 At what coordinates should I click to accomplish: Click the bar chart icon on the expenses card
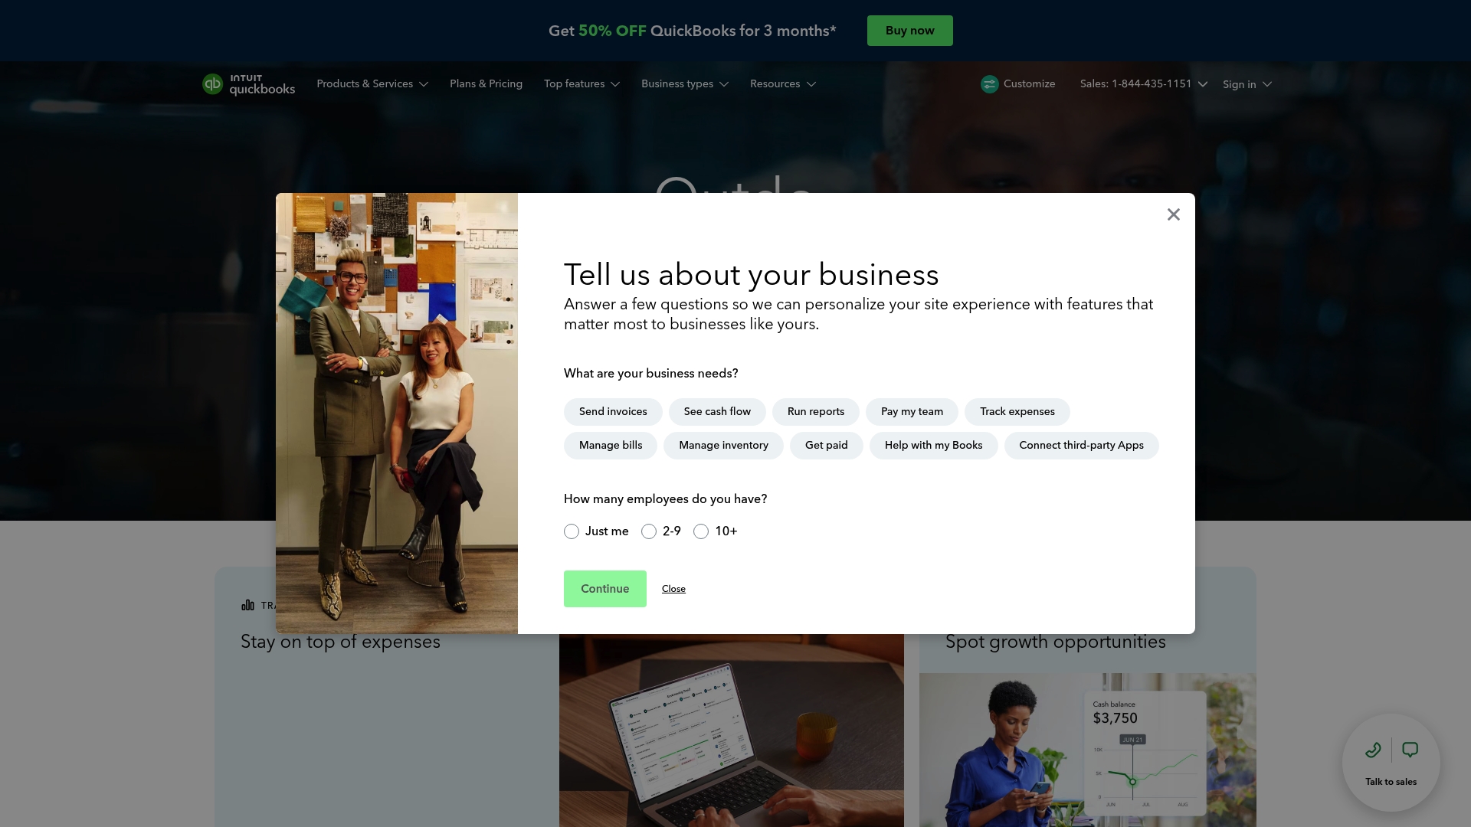tap(247, 605)
